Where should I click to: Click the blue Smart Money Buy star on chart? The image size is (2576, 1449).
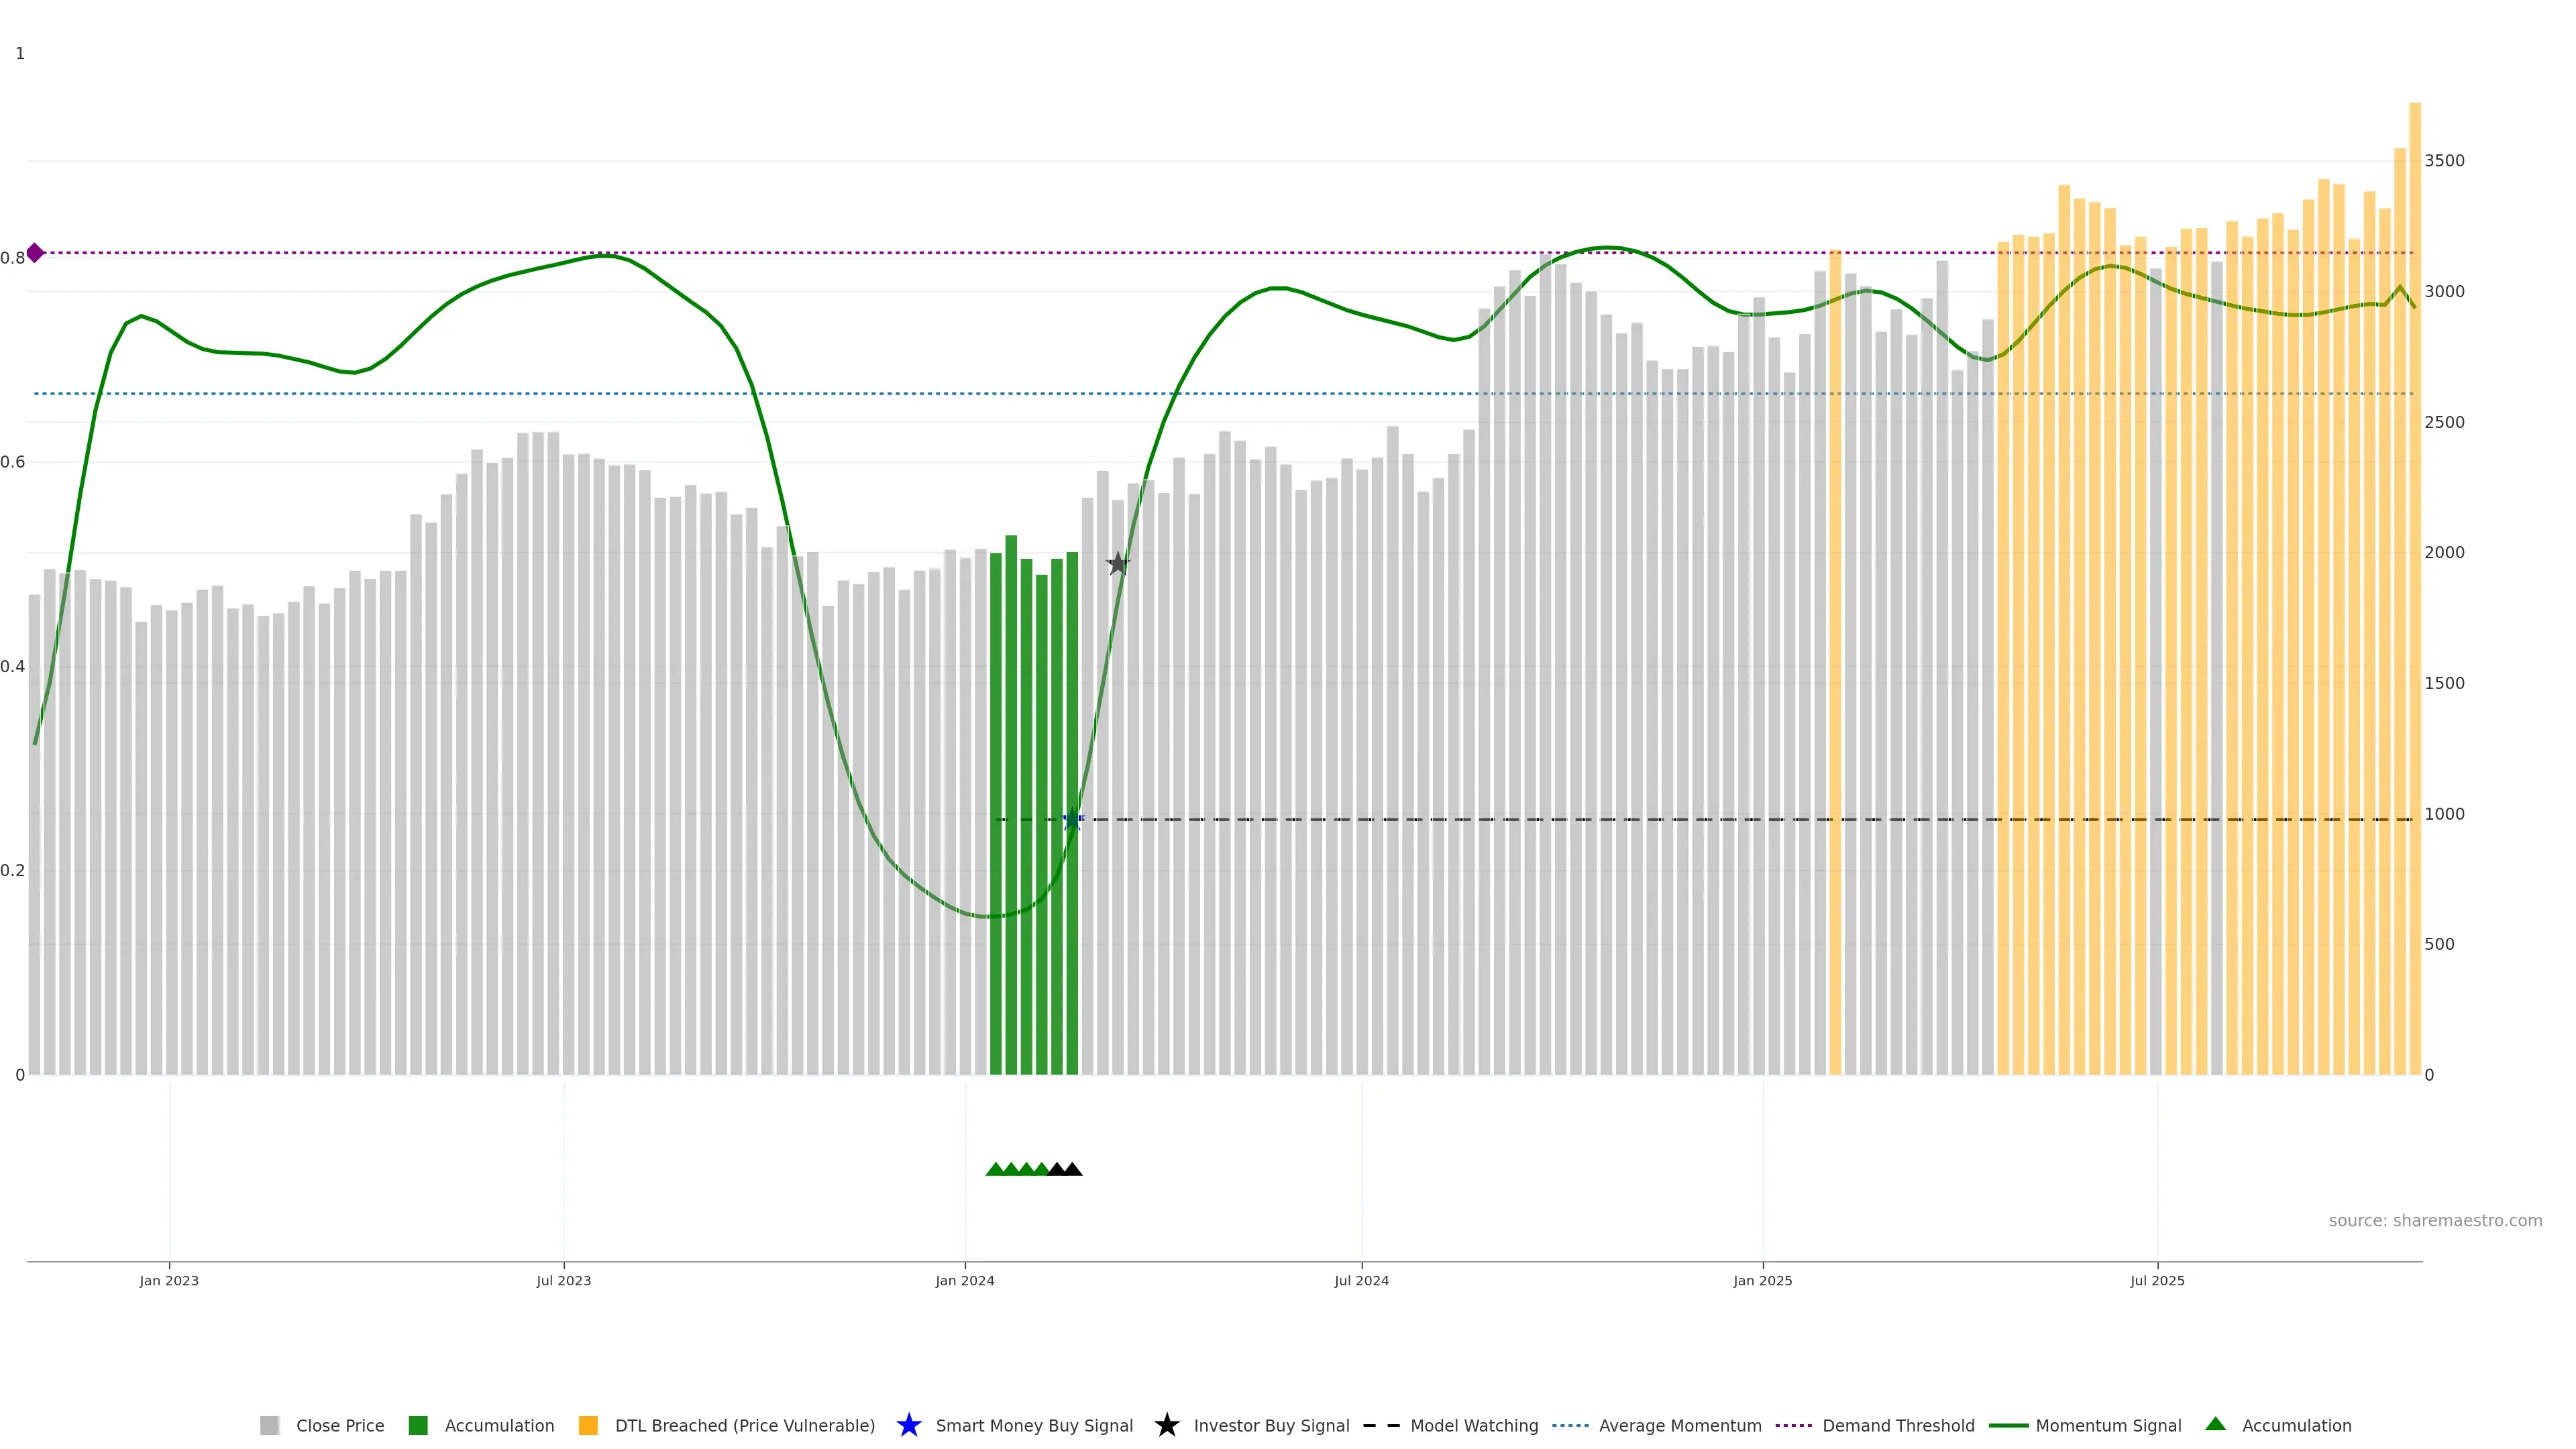1072,820
